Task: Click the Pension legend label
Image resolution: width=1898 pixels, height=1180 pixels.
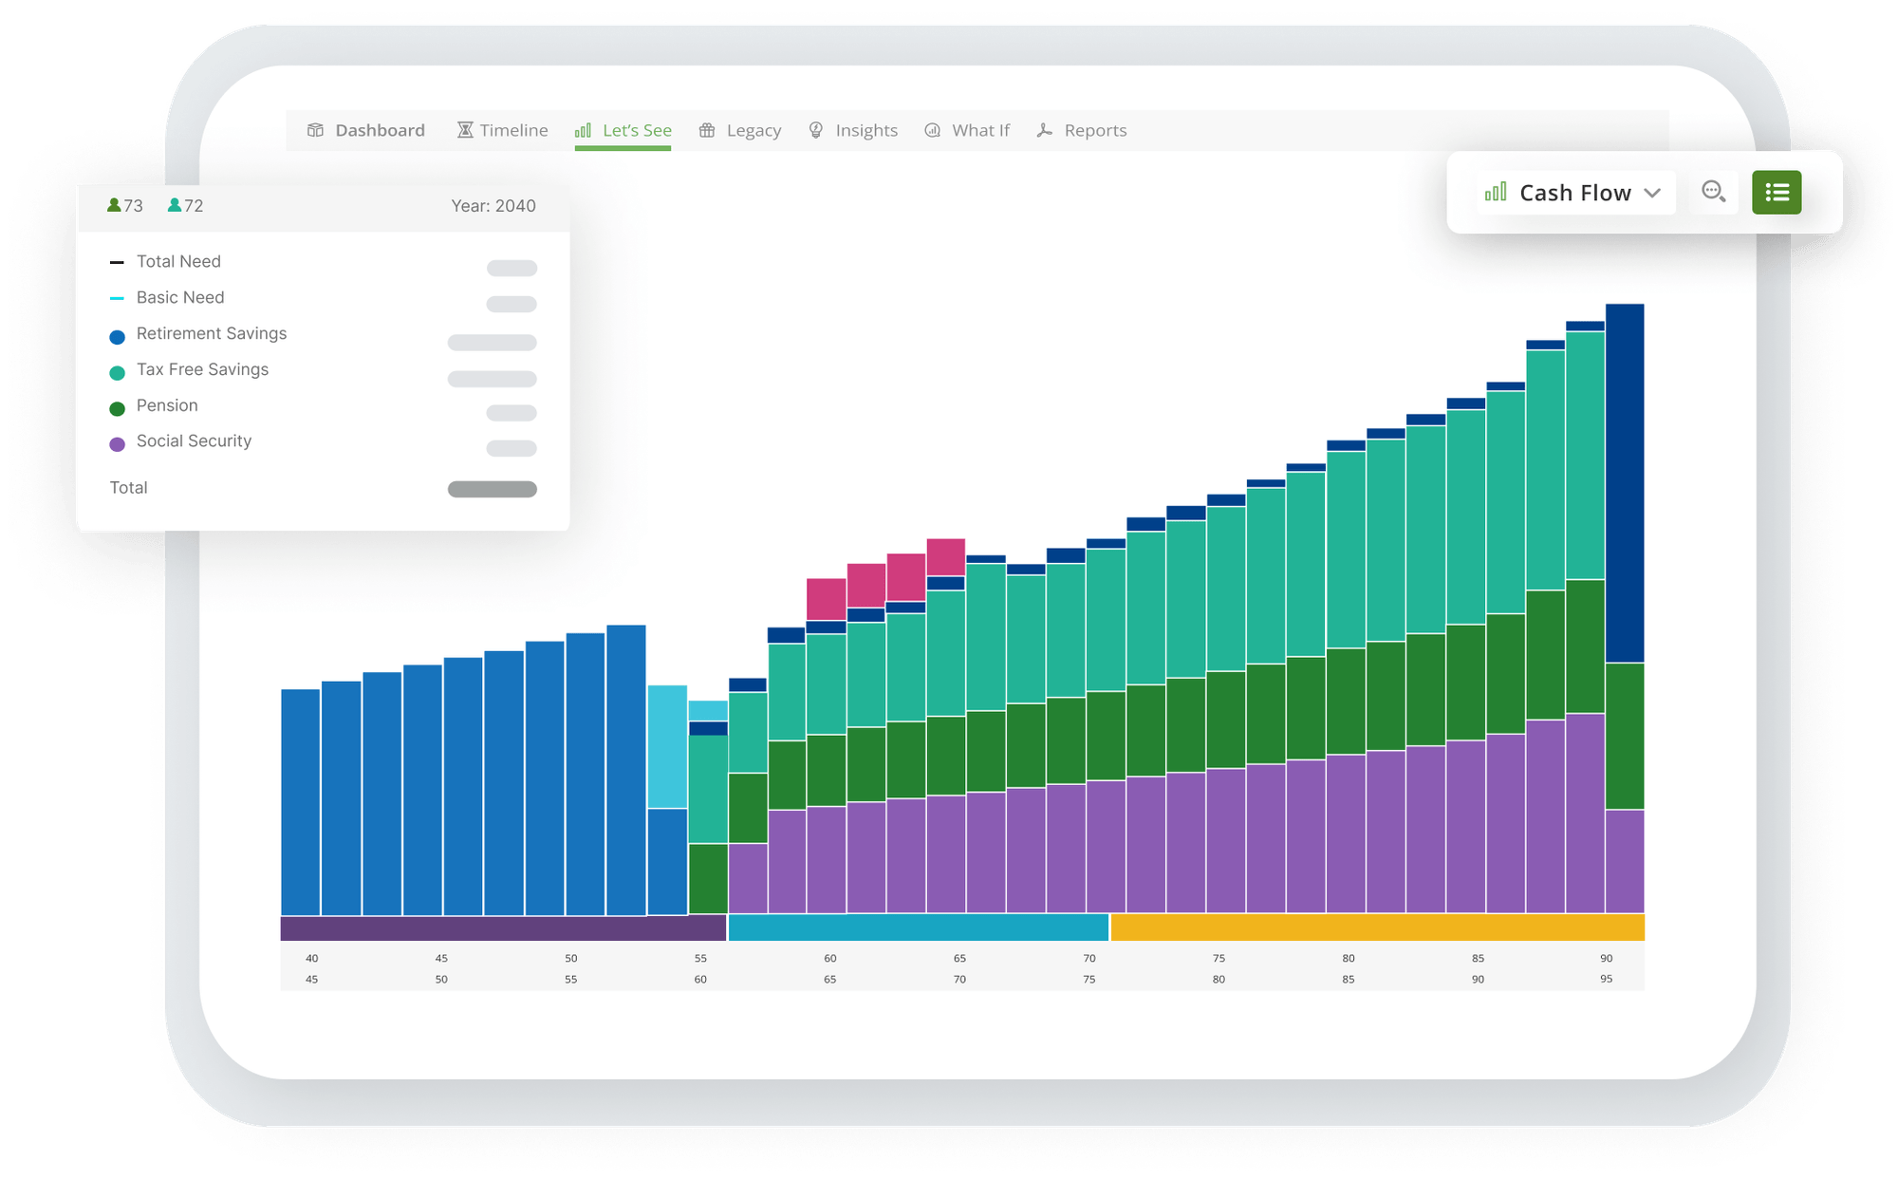Action: [167, 405]
